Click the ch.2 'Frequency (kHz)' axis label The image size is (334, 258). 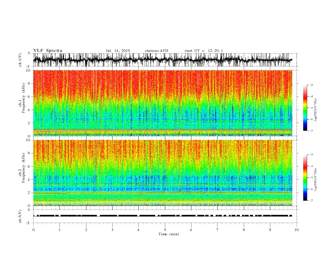pos(23,168)
